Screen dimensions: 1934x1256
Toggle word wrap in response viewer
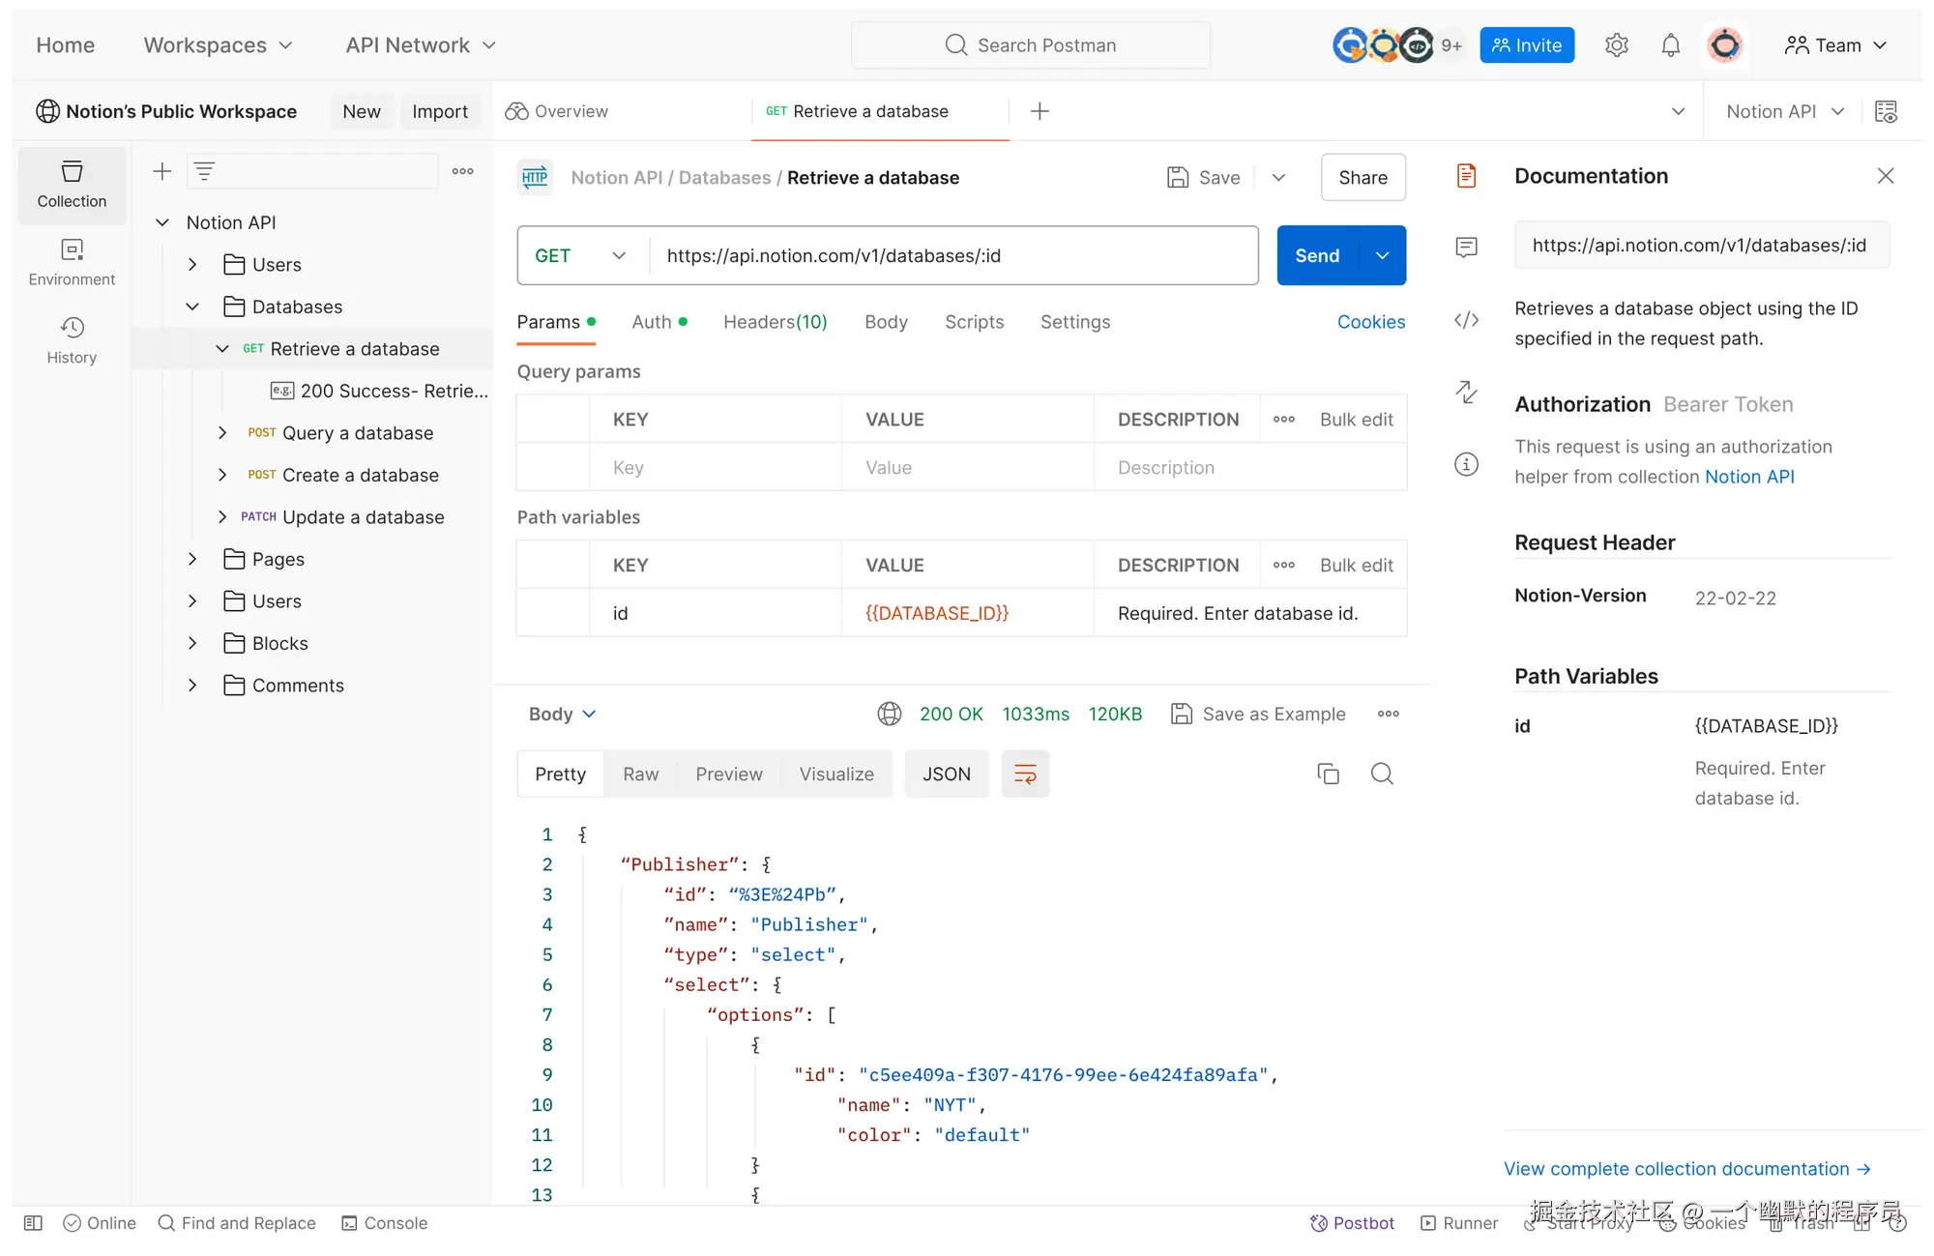(x=1025, y=774)
